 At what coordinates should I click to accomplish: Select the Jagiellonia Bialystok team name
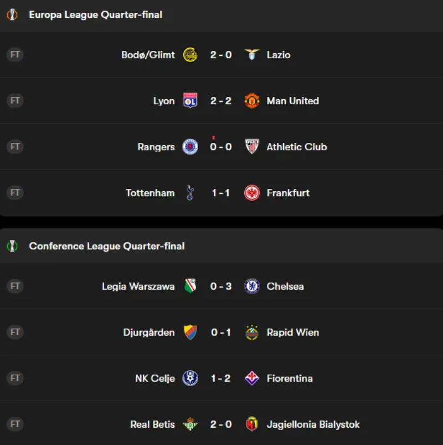pos(313,424)
